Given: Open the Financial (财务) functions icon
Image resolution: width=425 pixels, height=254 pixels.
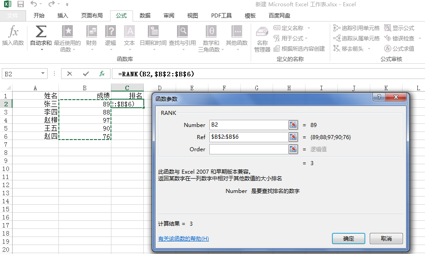Looking at the screenshot, I should 92,31.
